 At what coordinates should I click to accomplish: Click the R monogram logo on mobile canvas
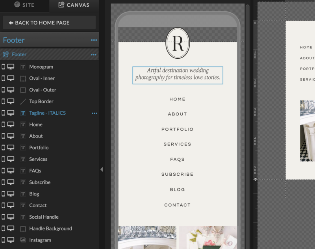coord(178,43)
